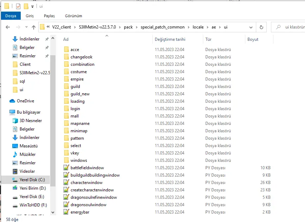Open the Müzikler library
Screen dimensions: 305x222
pos(27,154)
